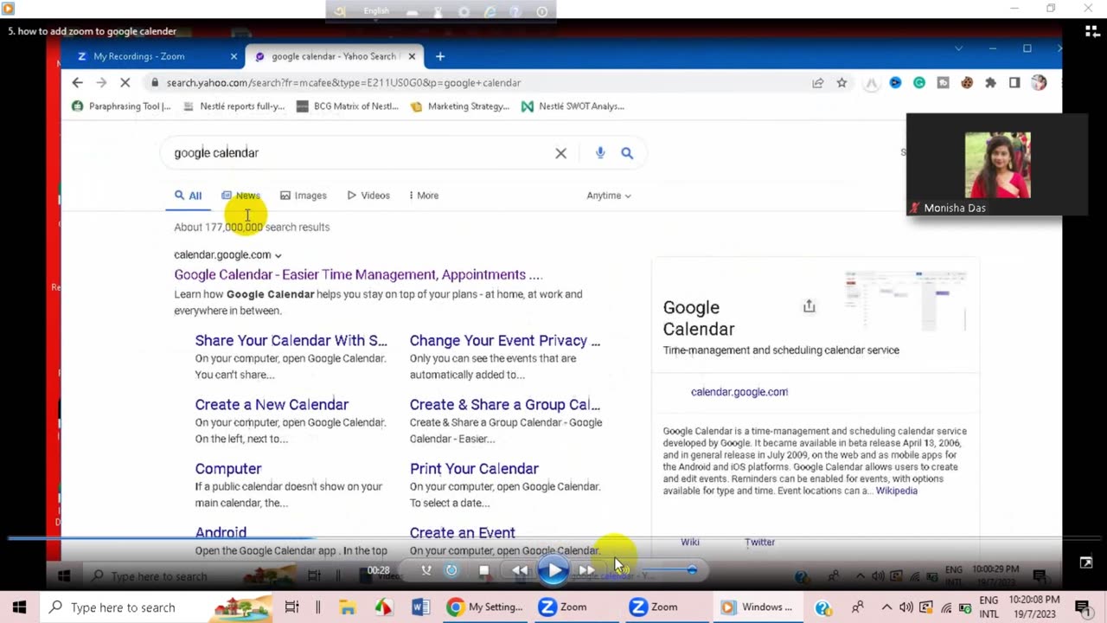This screenshot has width=1107, height=623.
Task: Stop playback with the square Stop button
Action: [484, 570]
